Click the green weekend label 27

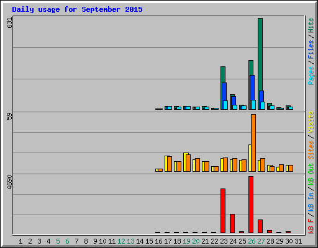261,241
